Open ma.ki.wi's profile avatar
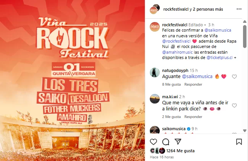Viewport: 248px width, 161px height. [x=155, y=99]
